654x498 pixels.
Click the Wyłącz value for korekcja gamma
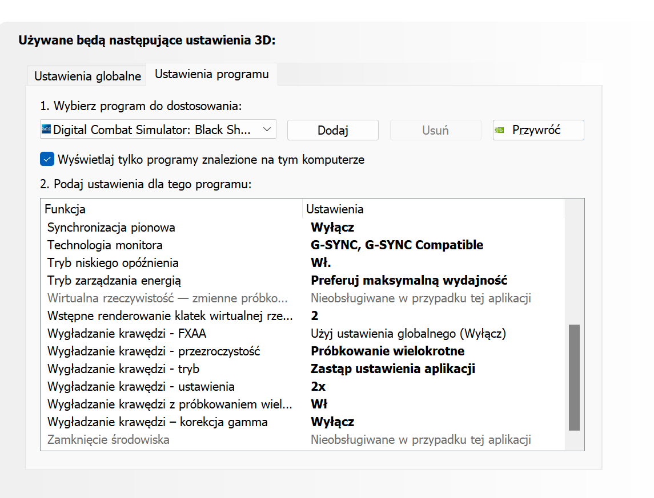332,422
